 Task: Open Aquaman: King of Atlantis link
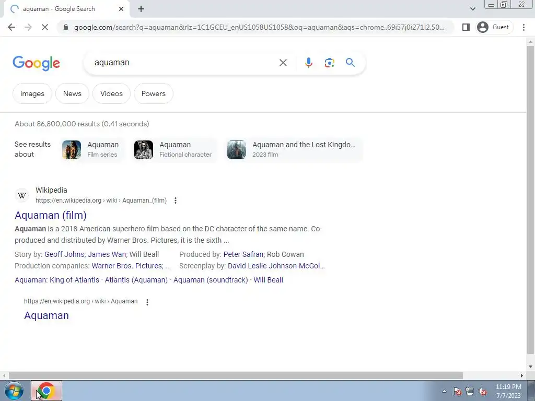coord(57,280)
